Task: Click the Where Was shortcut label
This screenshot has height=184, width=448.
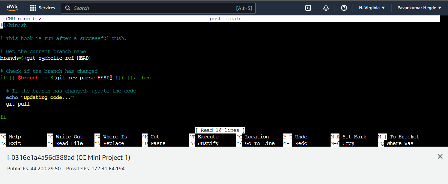Action: coord(400,143)
